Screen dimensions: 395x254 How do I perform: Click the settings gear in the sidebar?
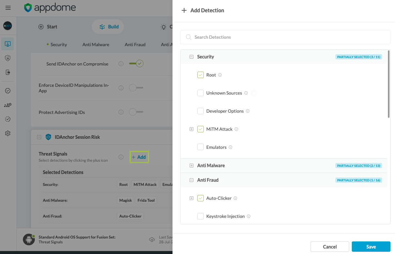click(x=8, y=133)
